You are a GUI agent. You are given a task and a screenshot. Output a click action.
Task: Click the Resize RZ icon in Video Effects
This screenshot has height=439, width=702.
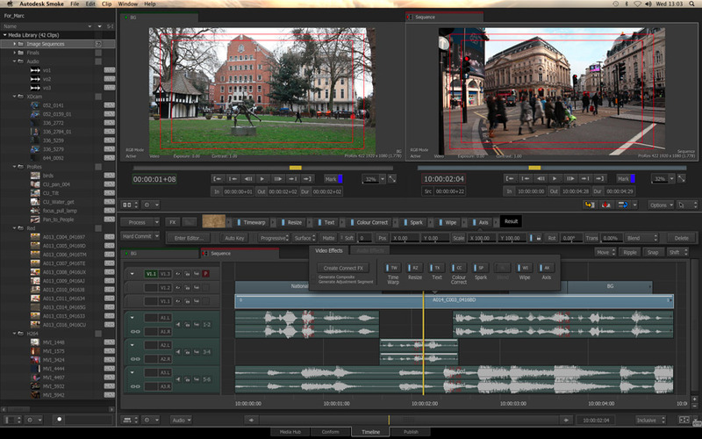[x=415, y=267]
